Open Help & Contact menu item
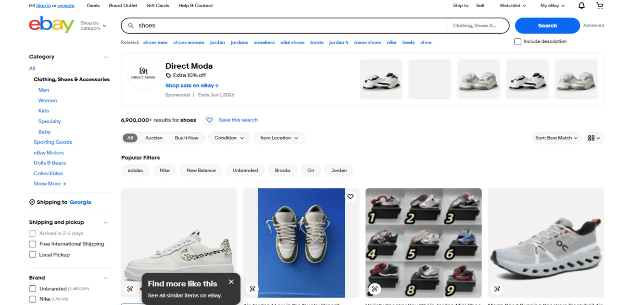 point(196,6)
